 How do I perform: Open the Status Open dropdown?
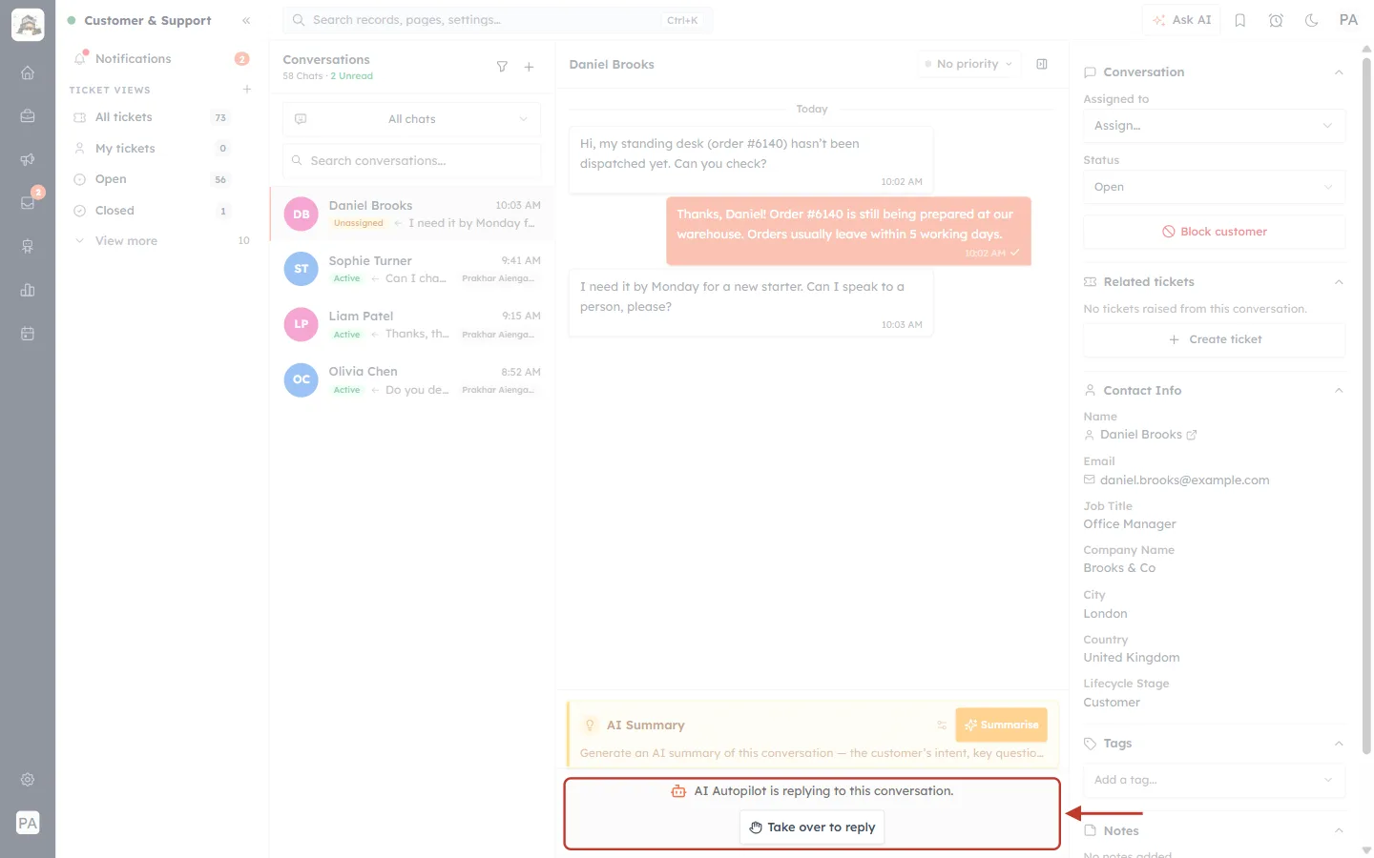(x=1214, y=187)
